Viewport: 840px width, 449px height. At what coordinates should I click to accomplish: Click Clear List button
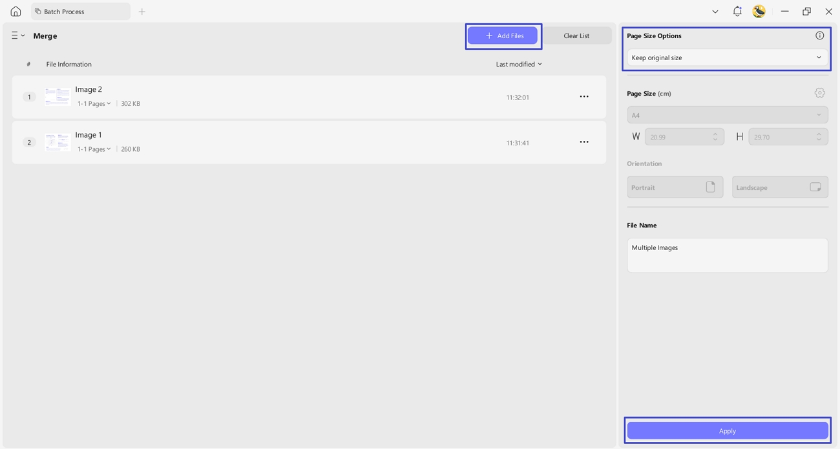[x=576, y=36]
